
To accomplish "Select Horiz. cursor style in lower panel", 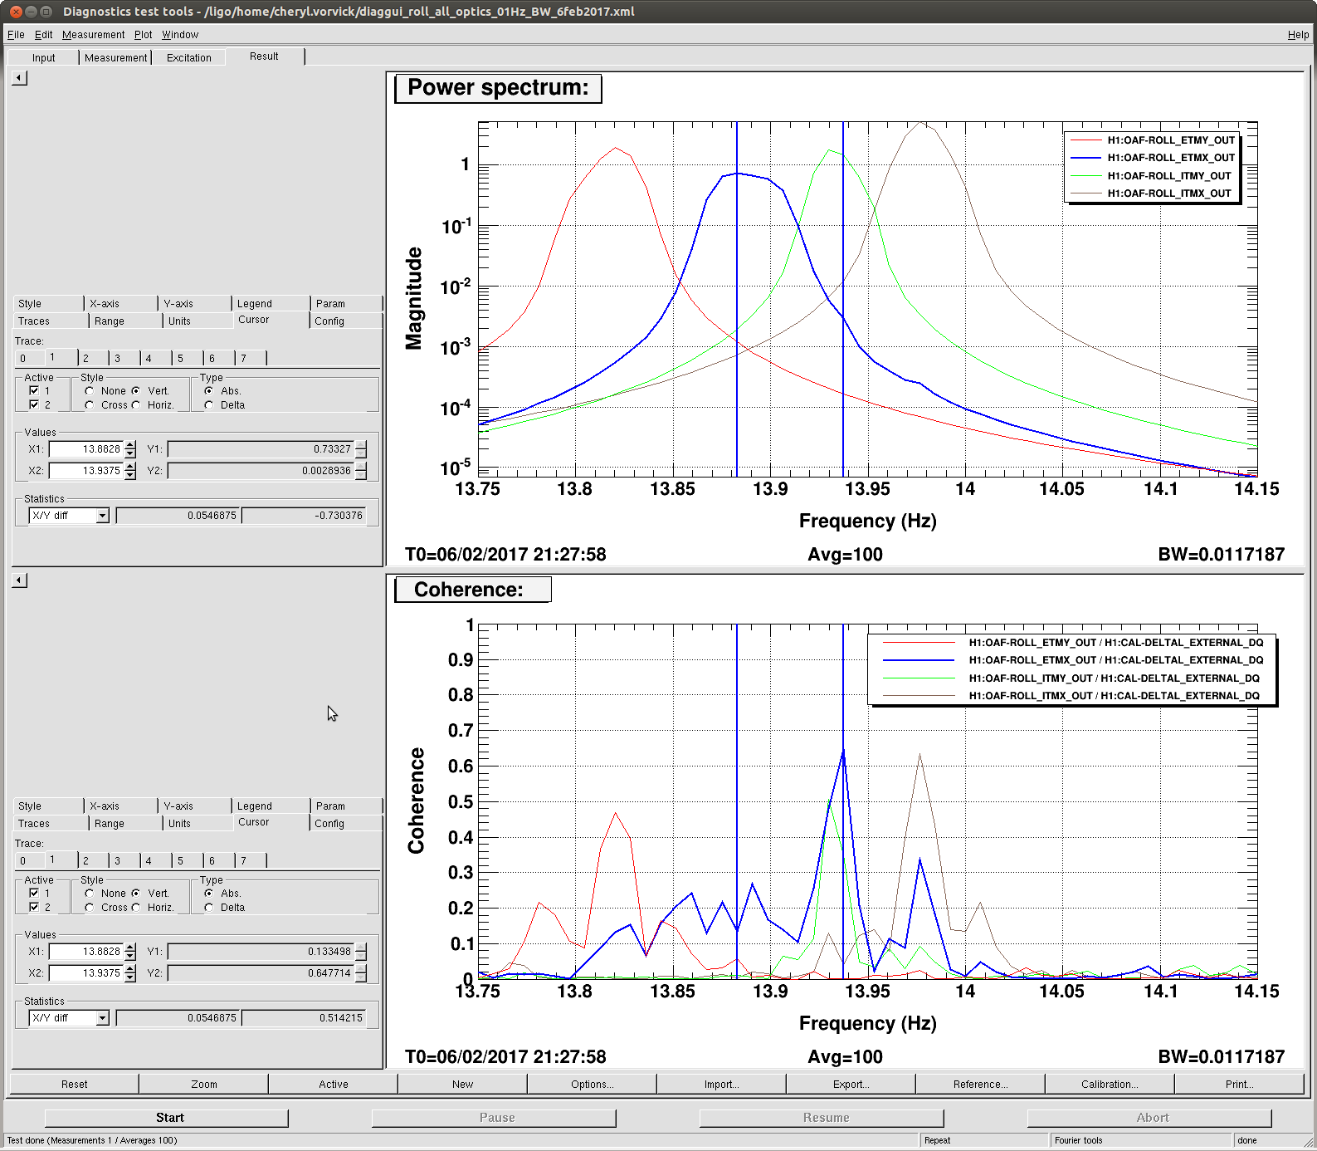I will [136, 907].
